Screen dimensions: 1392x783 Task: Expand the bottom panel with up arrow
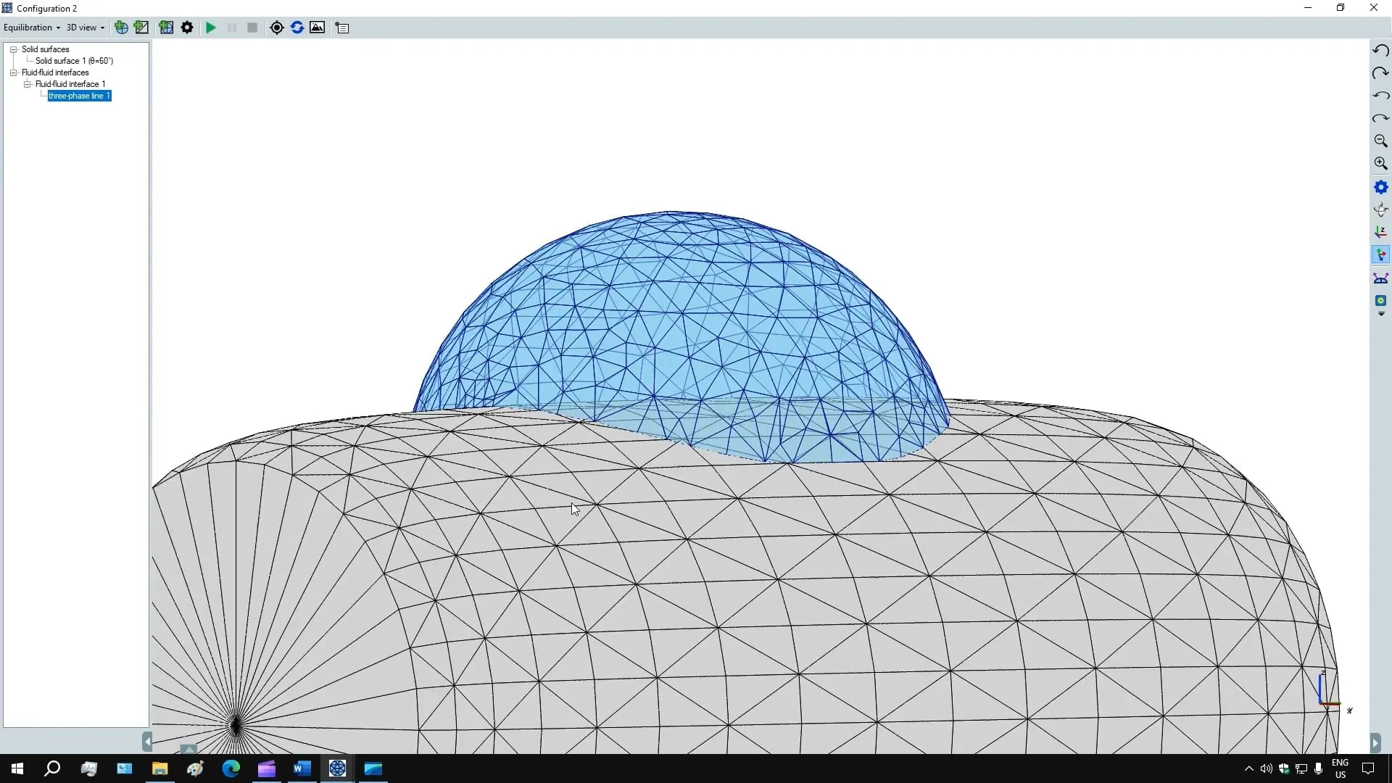tap(188, 749)
